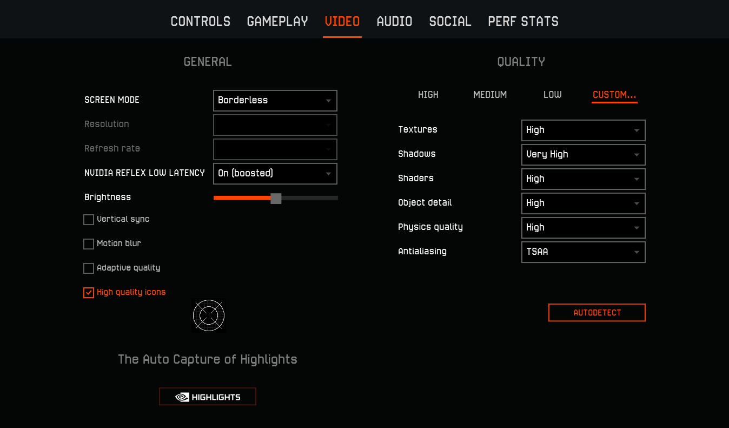Select the Video tab

coord(342,22)
